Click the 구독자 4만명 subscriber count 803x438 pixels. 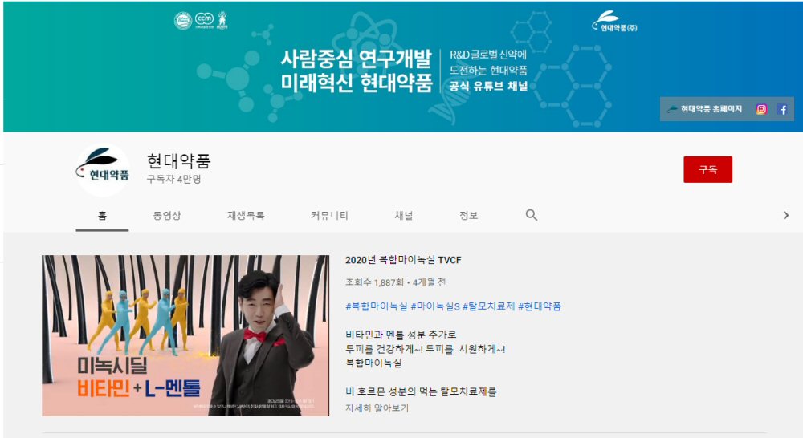(x=173, y=179)
